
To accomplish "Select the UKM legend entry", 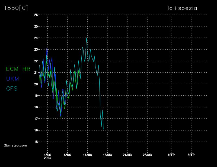I will pyautogui.click(x=12, y=79).
